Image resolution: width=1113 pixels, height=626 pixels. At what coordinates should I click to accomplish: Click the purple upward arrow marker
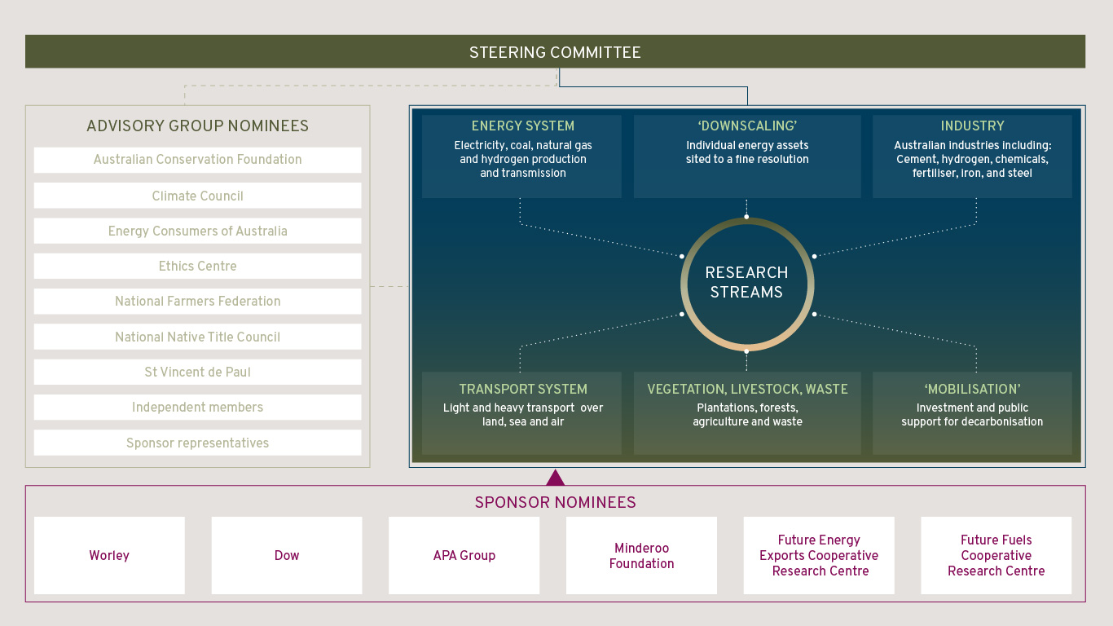(x=555, y=478)
